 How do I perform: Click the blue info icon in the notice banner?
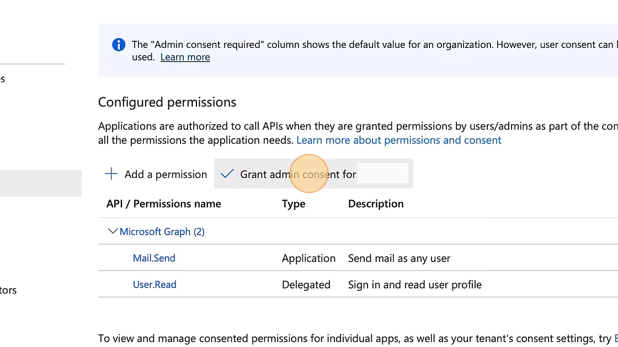click(119, 45)
